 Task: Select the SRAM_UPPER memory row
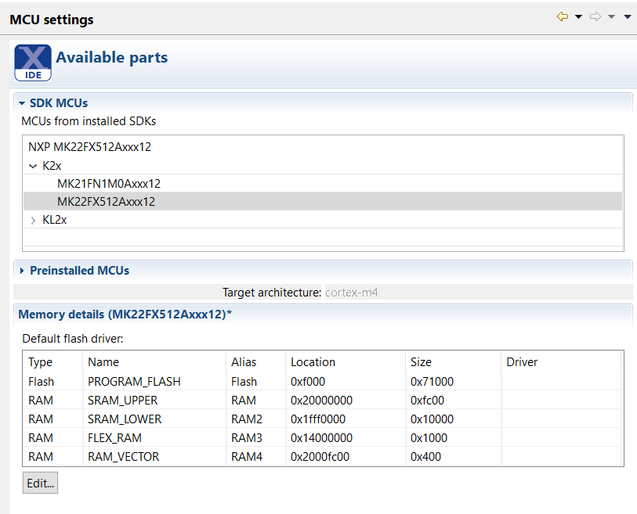(x=123, y=401)
